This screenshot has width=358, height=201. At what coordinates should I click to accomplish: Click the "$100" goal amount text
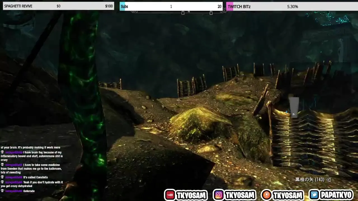coord(109,6)
